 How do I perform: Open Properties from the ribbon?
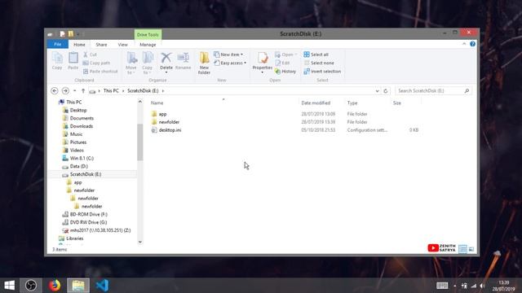pos(263,63)
